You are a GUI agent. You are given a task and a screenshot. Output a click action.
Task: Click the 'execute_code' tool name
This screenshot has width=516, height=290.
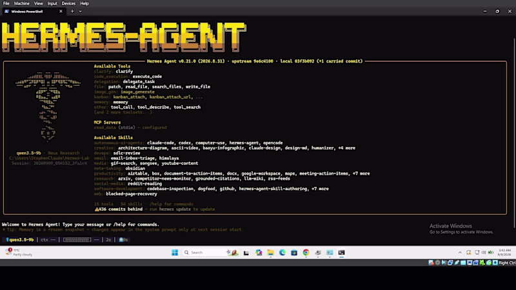147,76
